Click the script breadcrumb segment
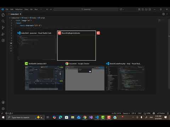The image size is (170, 127). coord(41,18)
